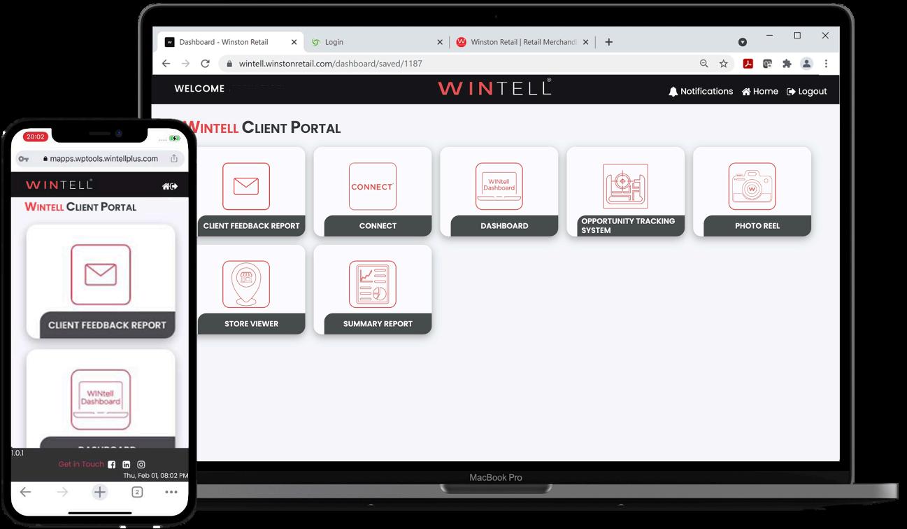
Task: Open the Extensions puzzle-piece menu
Action: 787,64
